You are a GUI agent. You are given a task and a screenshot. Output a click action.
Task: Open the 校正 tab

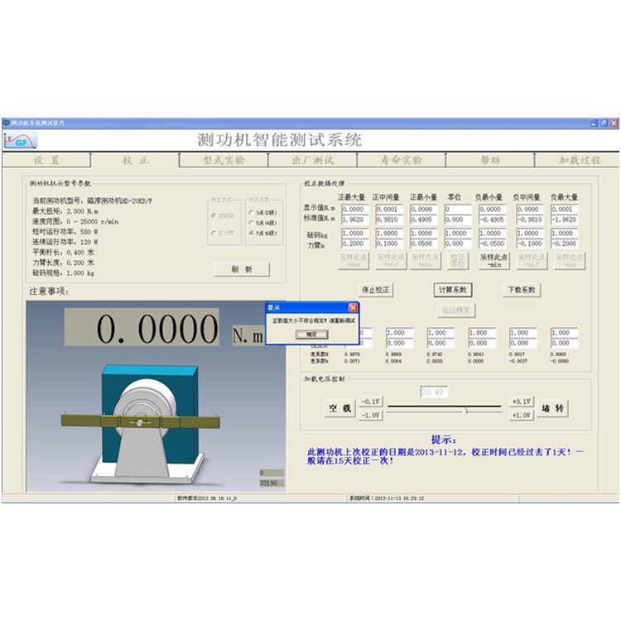coord(135,161)
